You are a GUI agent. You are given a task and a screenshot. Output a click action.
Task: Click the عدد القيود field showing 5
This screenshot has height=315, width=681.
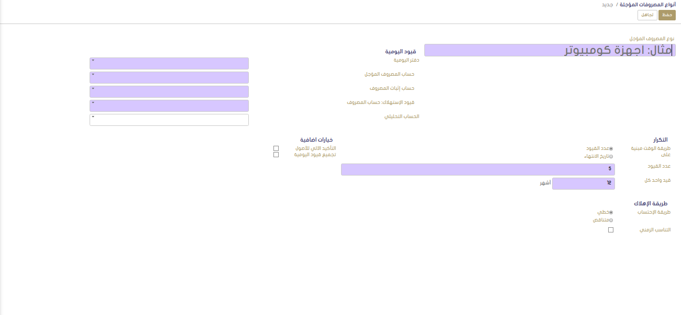478,169
